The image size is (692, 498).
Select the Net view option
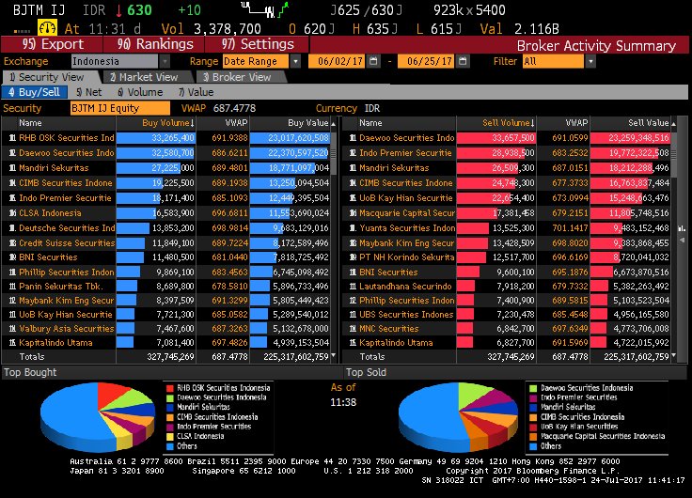(88, 92)
